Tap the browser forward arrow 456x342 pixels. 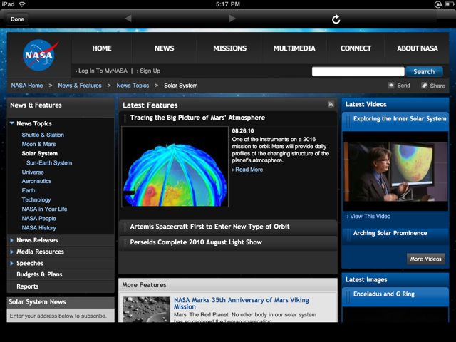tap(232, 19)
